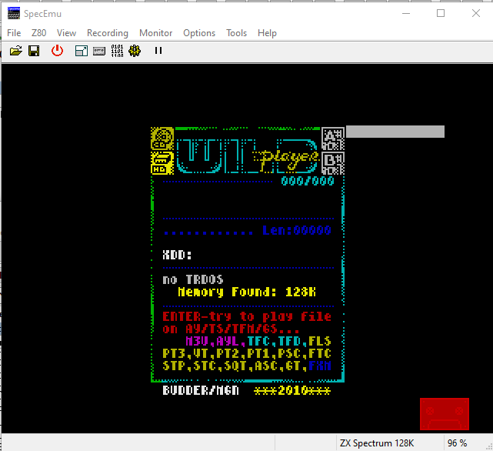Open the Options menu
The image size is (493, 451).
point(199,33)
